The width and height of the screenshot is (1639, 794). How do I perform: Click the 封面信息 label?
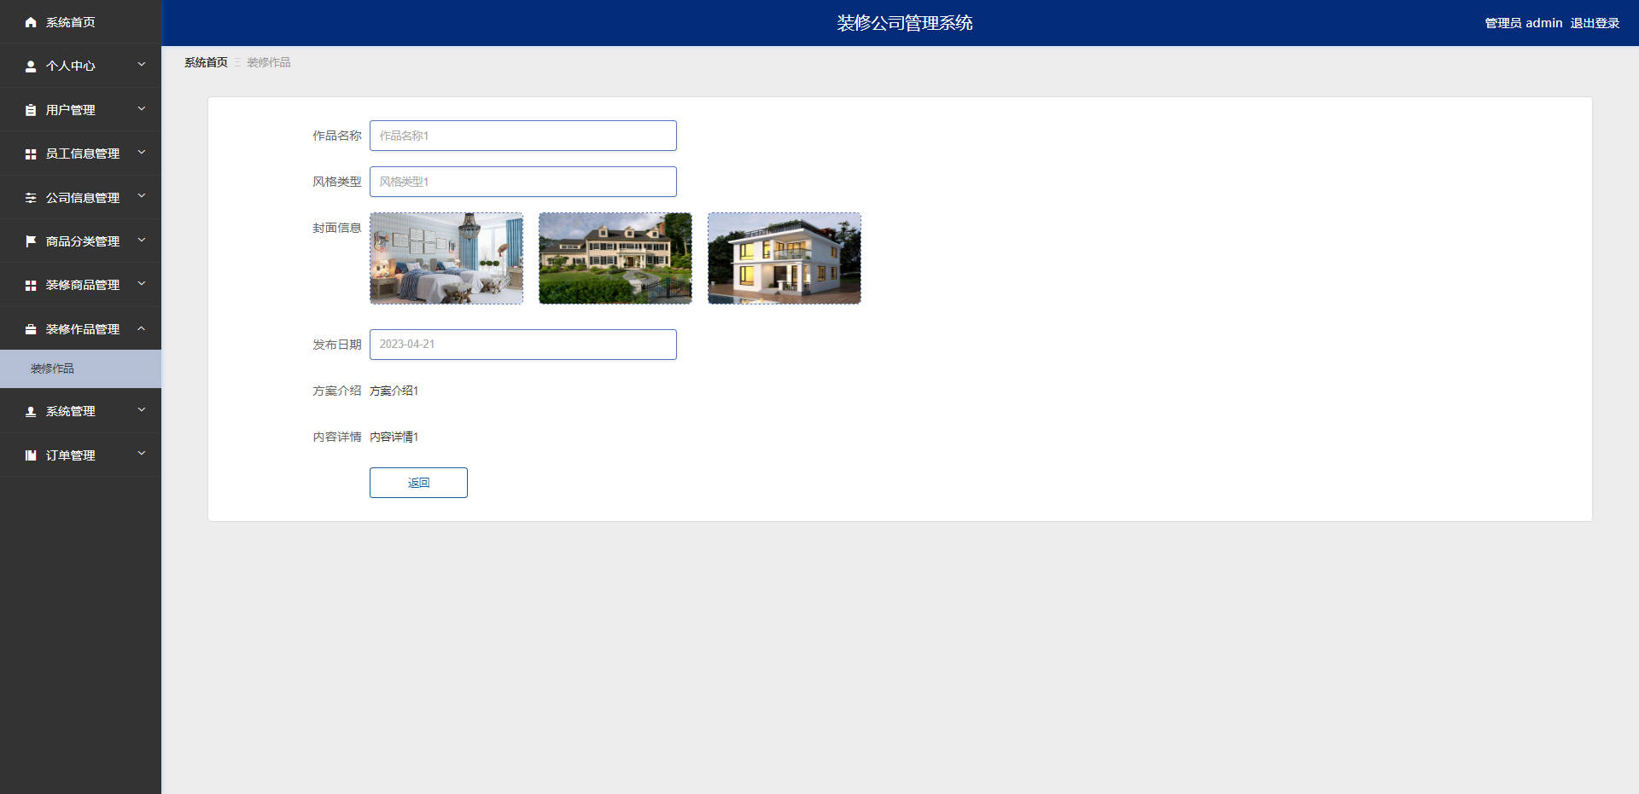(x=337, y=228)
